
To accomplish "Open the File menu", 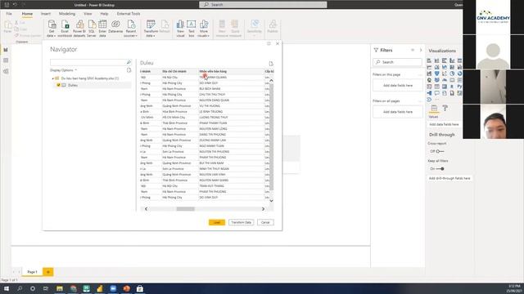I will point(9,14).
